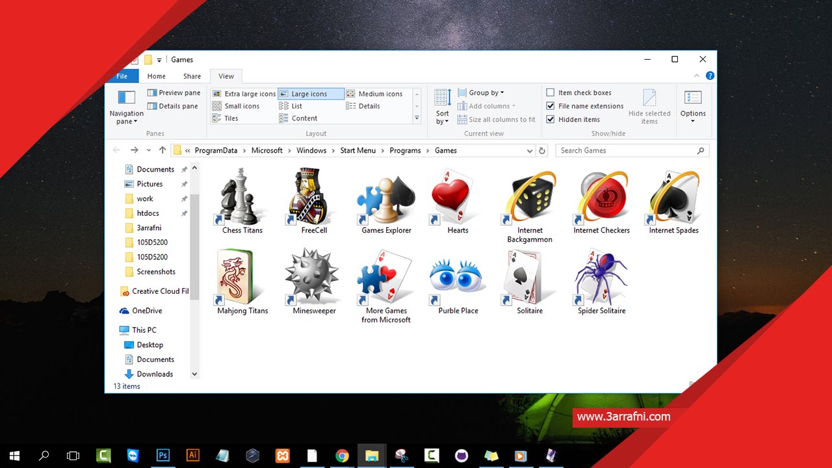Image resolution: width=832 pixels, height=468 pixels.
Task: Select the Internet Backgammon icon
Action: (530, 205)
